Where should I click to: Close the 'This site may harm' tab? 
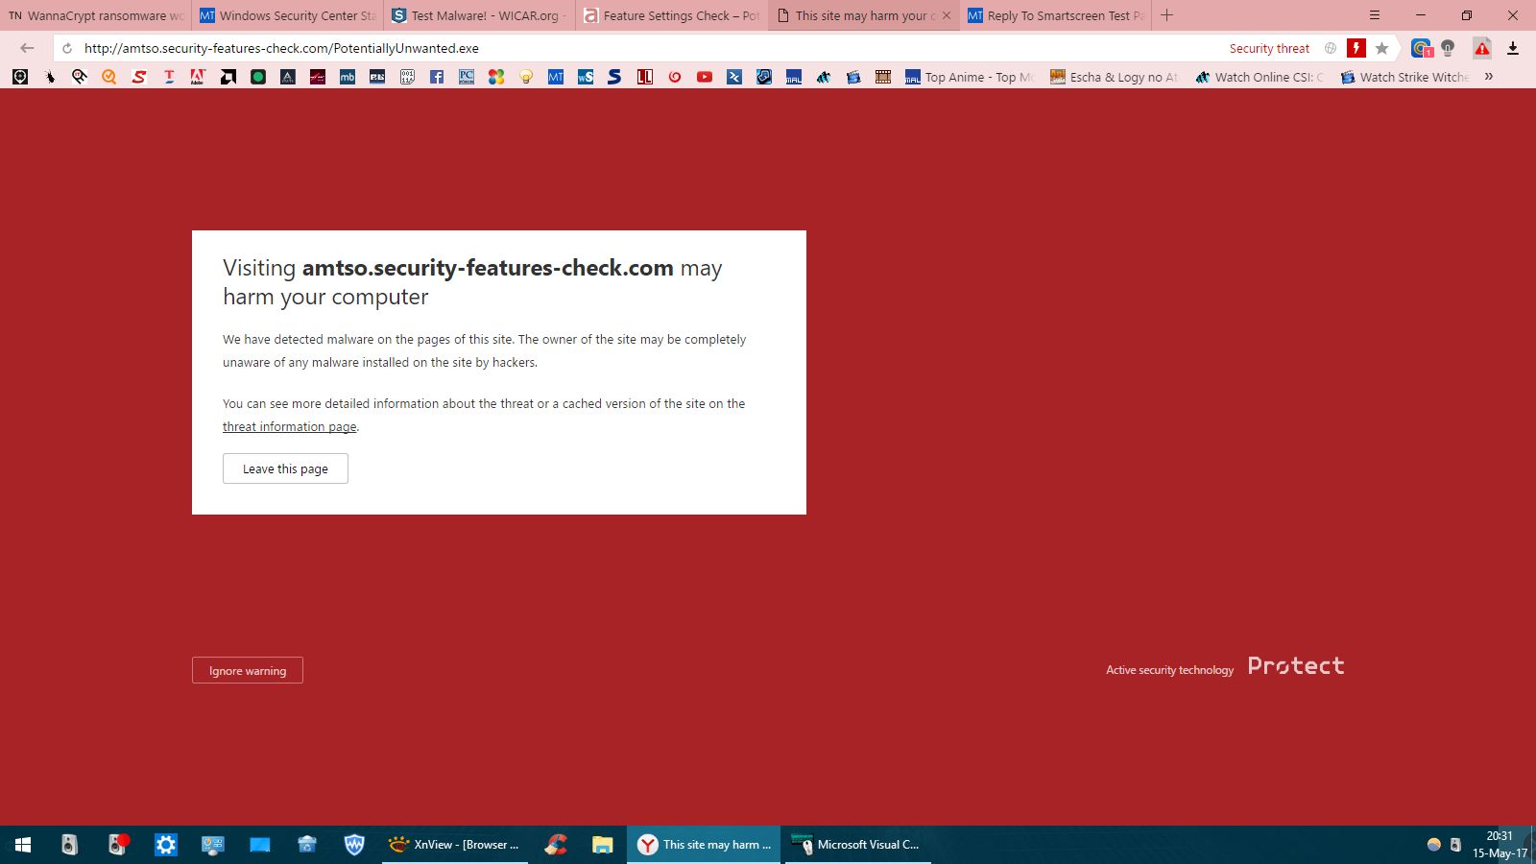click(947, 15)
